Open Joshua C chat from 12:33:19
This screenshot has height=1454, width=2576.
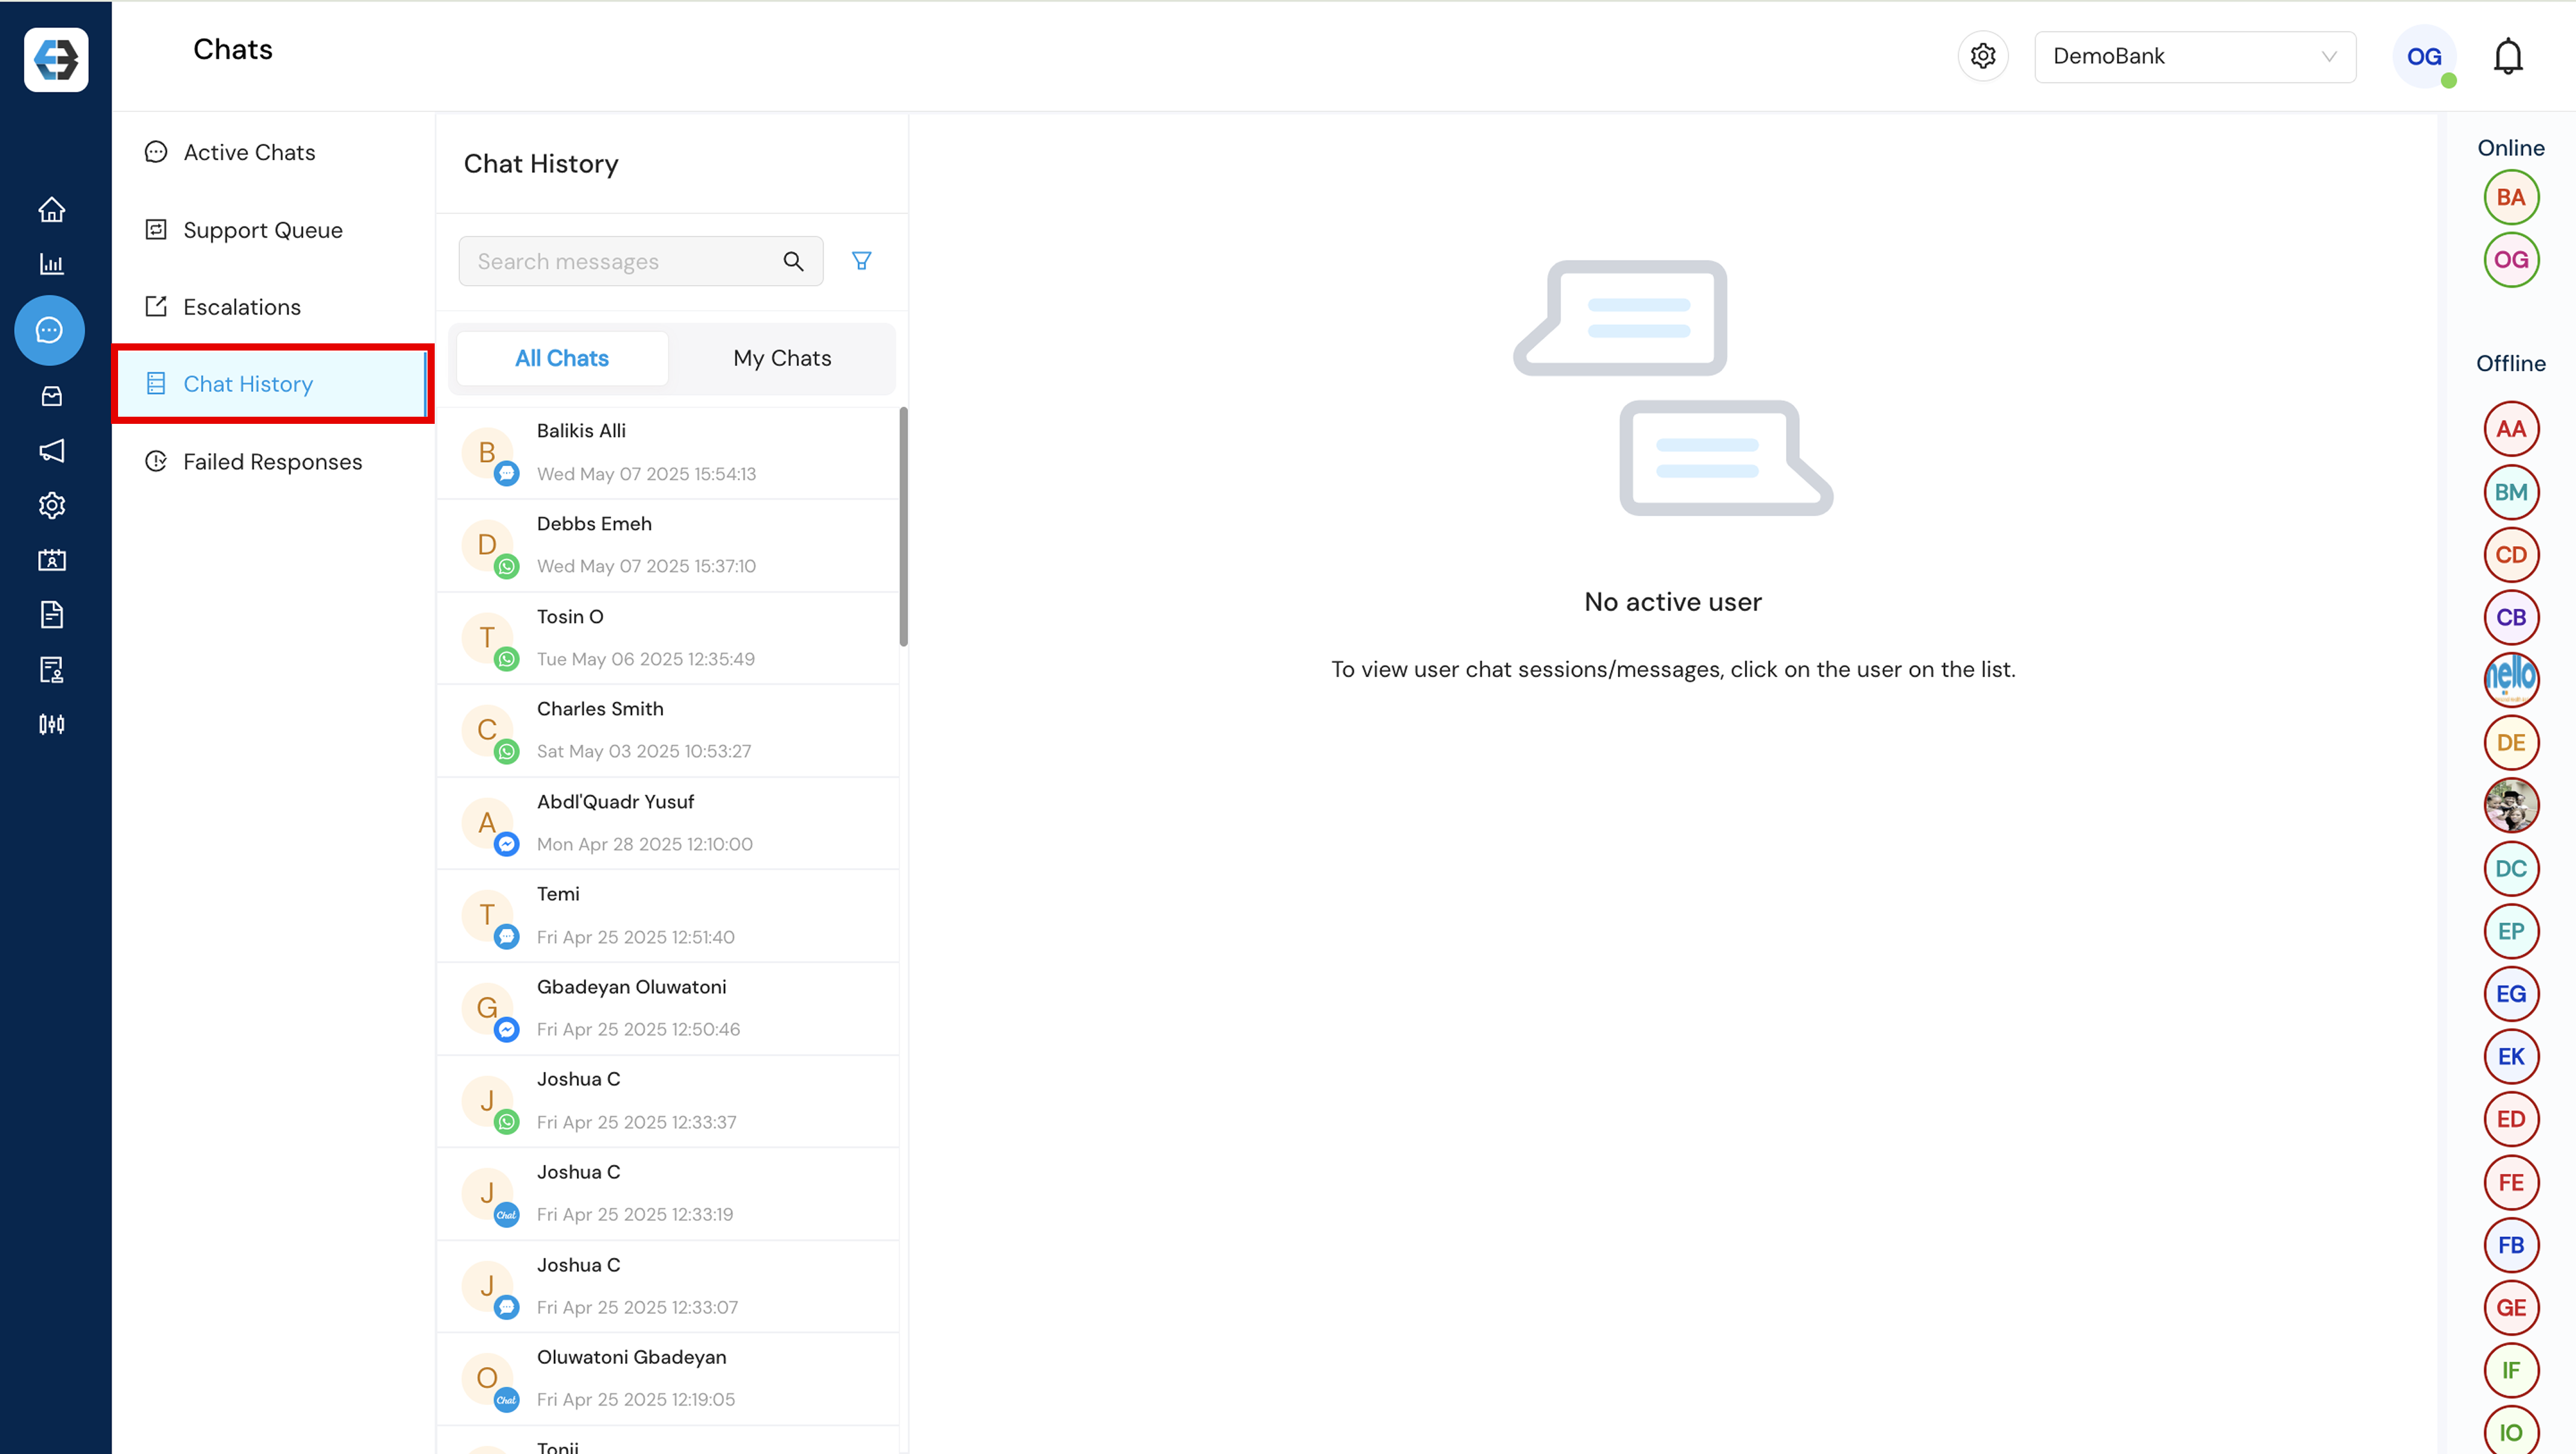pos(668,1193)
